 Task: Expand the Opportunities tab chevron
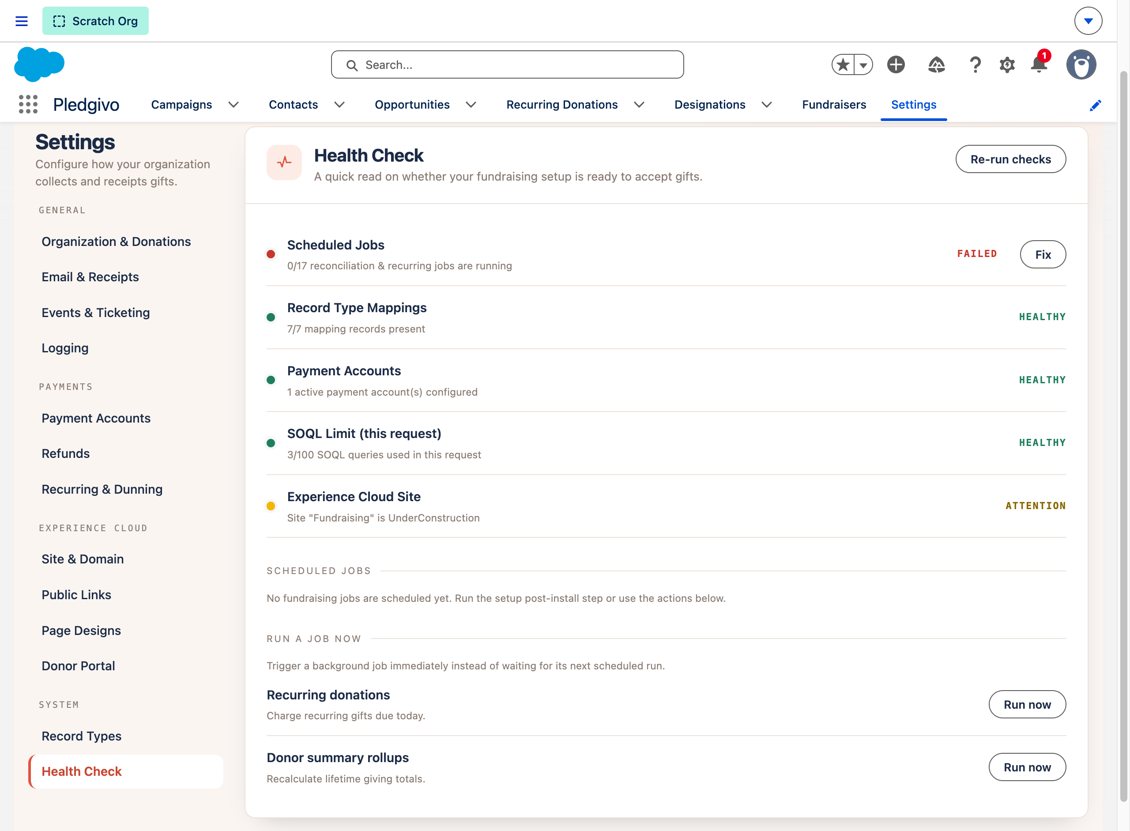tap(471, 105)
